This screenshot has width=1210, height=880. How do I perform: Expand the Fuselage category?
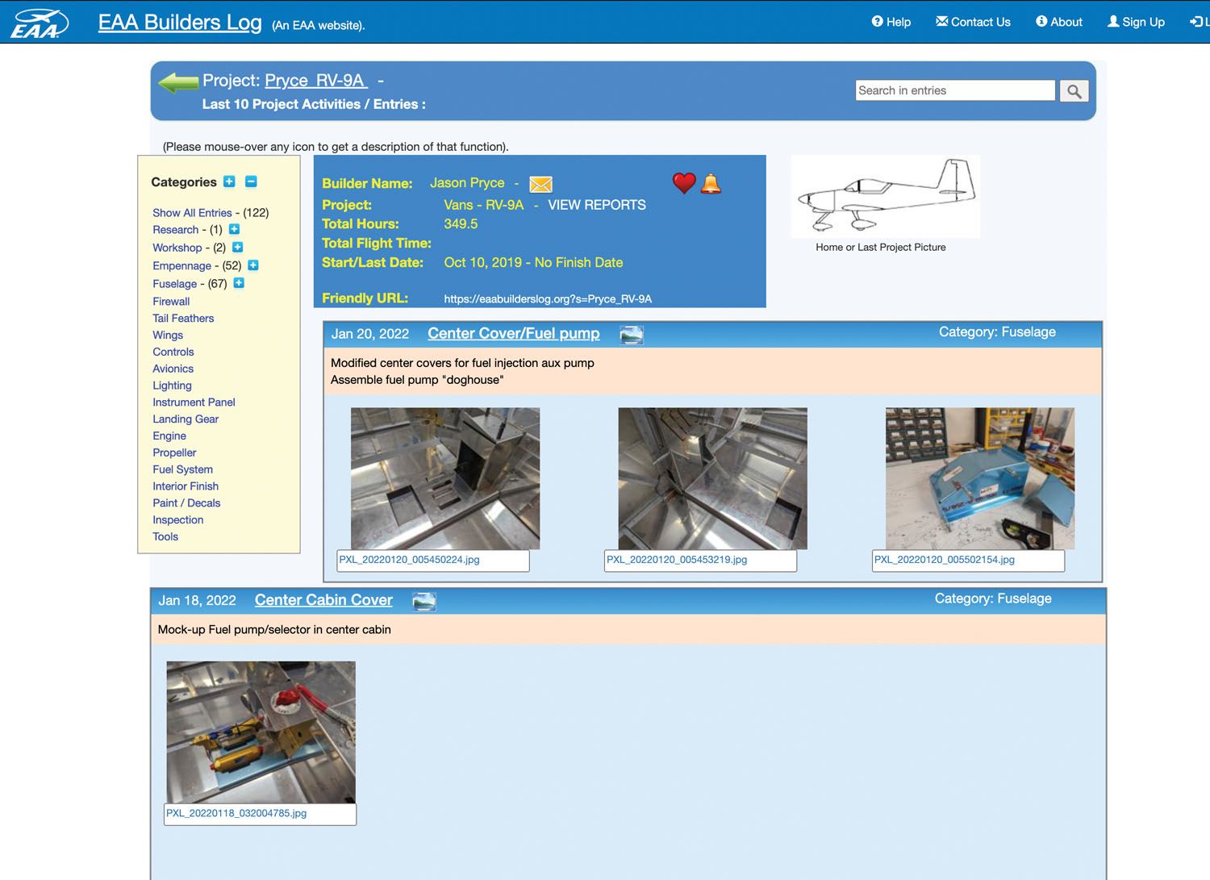pos(239,283)
